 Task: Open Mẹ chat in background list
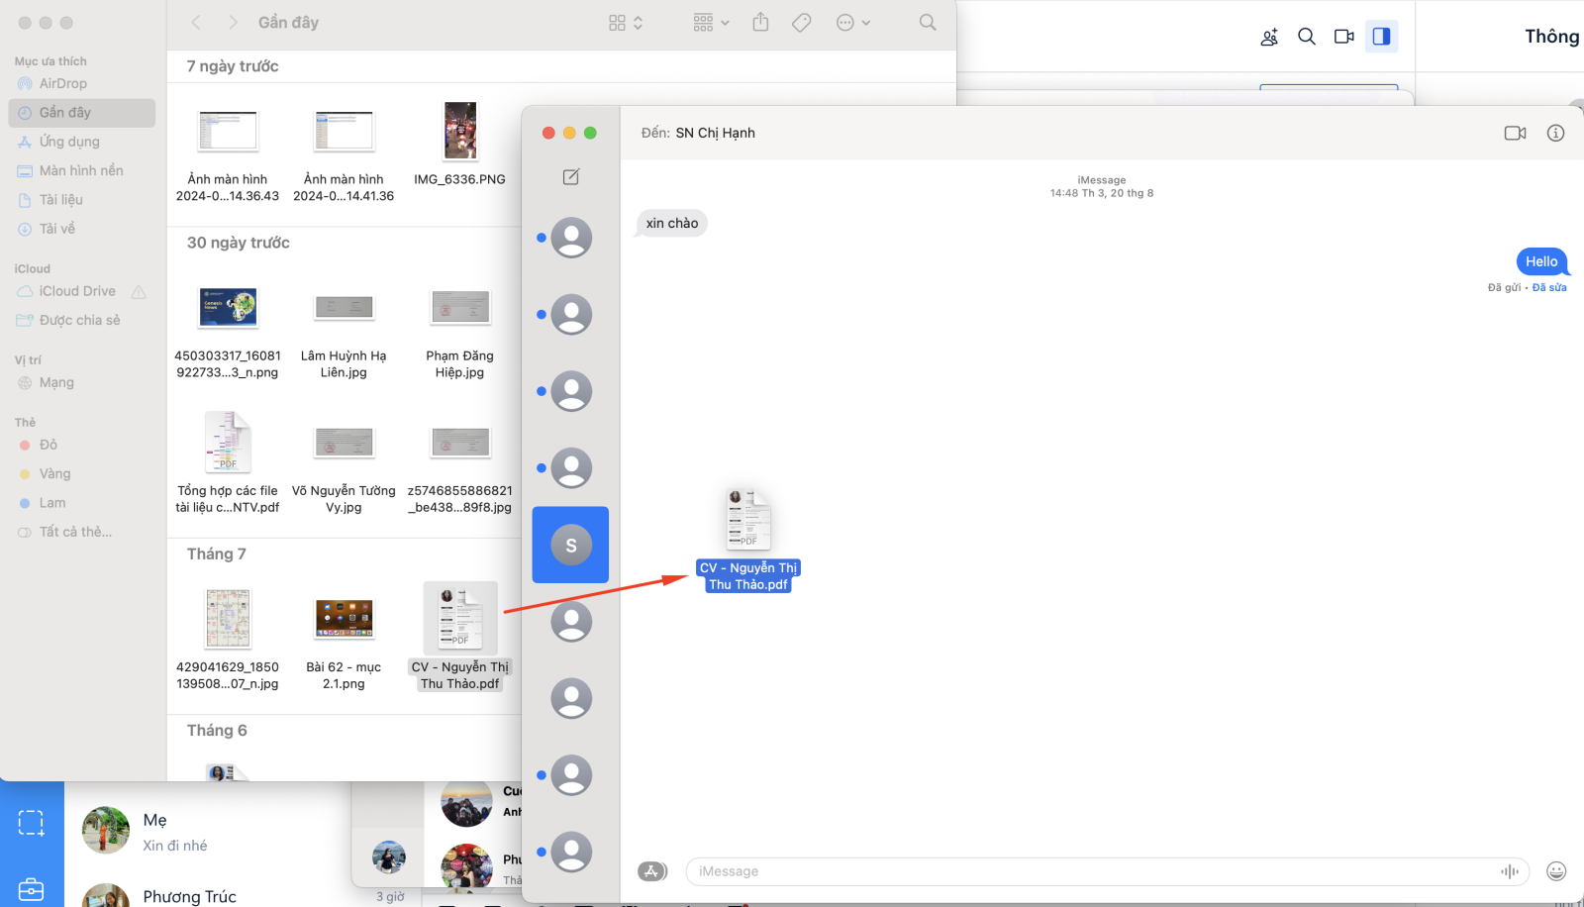(x=208, y=831)
